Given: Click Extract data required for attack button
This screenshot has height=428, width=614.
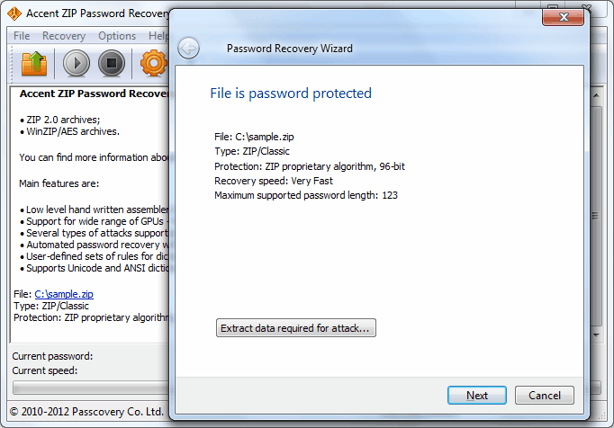Looking at the screenshot, I should (x=296, y=328).
